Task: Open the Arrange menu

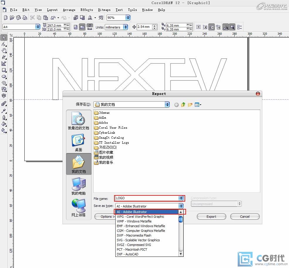Action: pos(69,10)
